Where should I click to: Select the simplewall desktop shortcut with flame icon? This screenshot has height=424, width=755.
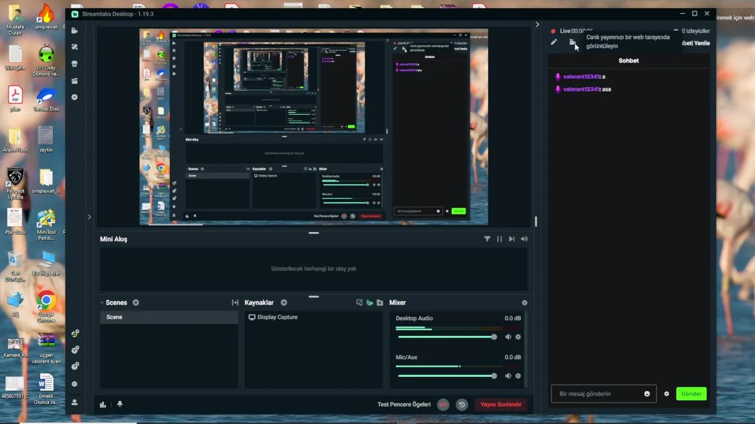[x=46, y=17]
